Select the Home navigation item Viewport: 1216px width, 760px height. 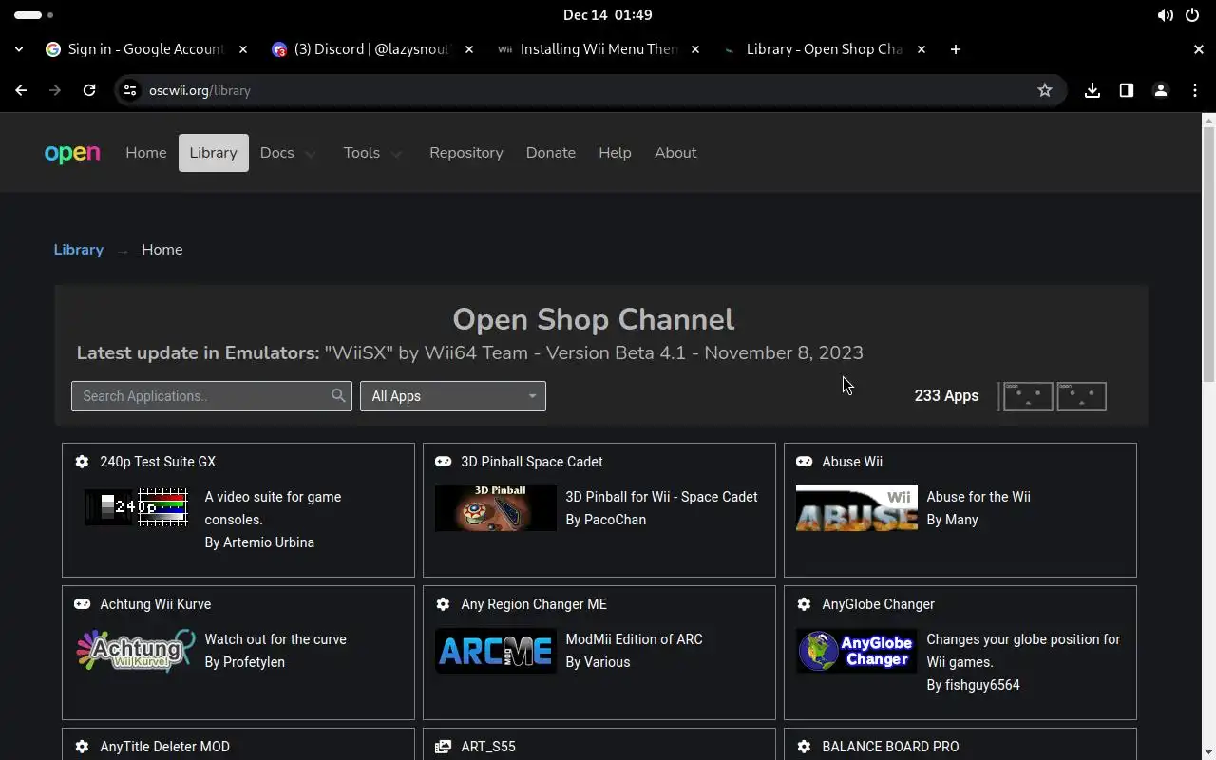coord(146,153)
